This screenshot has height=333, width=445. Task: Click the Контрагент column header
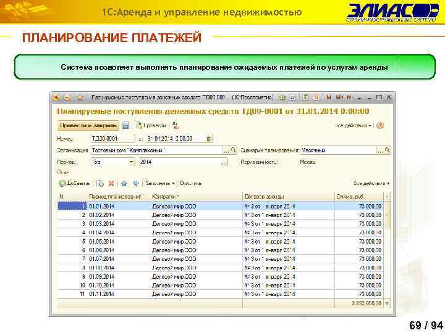[x=197, y=197]
